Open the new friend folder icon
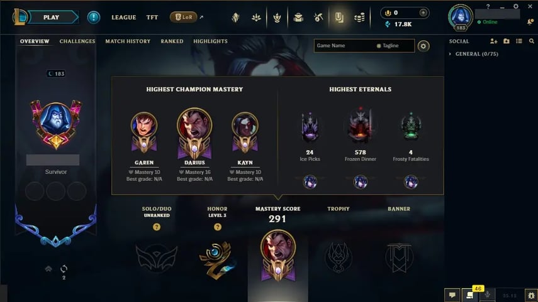538x302 pixels. pos(507,41)
